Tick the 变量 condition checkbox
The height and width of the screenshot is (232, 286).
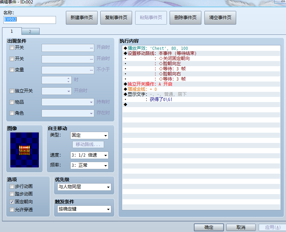pos(12,70)
